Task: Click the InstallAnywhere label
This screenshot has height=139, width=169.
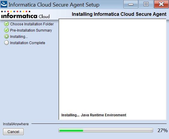Action: [16, 124]
